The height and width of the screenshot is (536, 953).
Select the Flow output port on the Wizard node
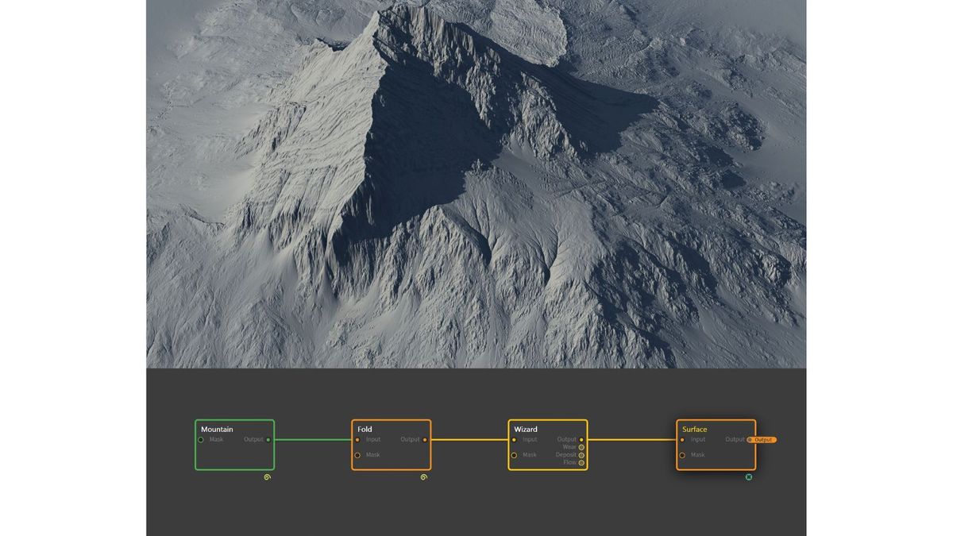[581, 462]
